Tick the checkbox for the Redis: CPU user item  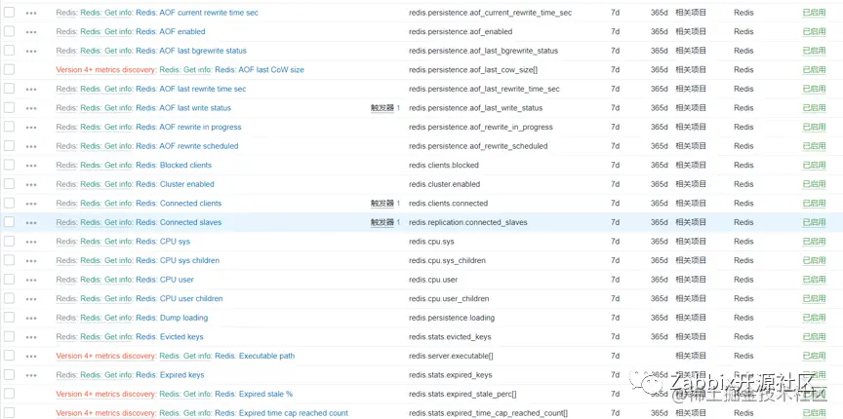[x=9, y=279]
